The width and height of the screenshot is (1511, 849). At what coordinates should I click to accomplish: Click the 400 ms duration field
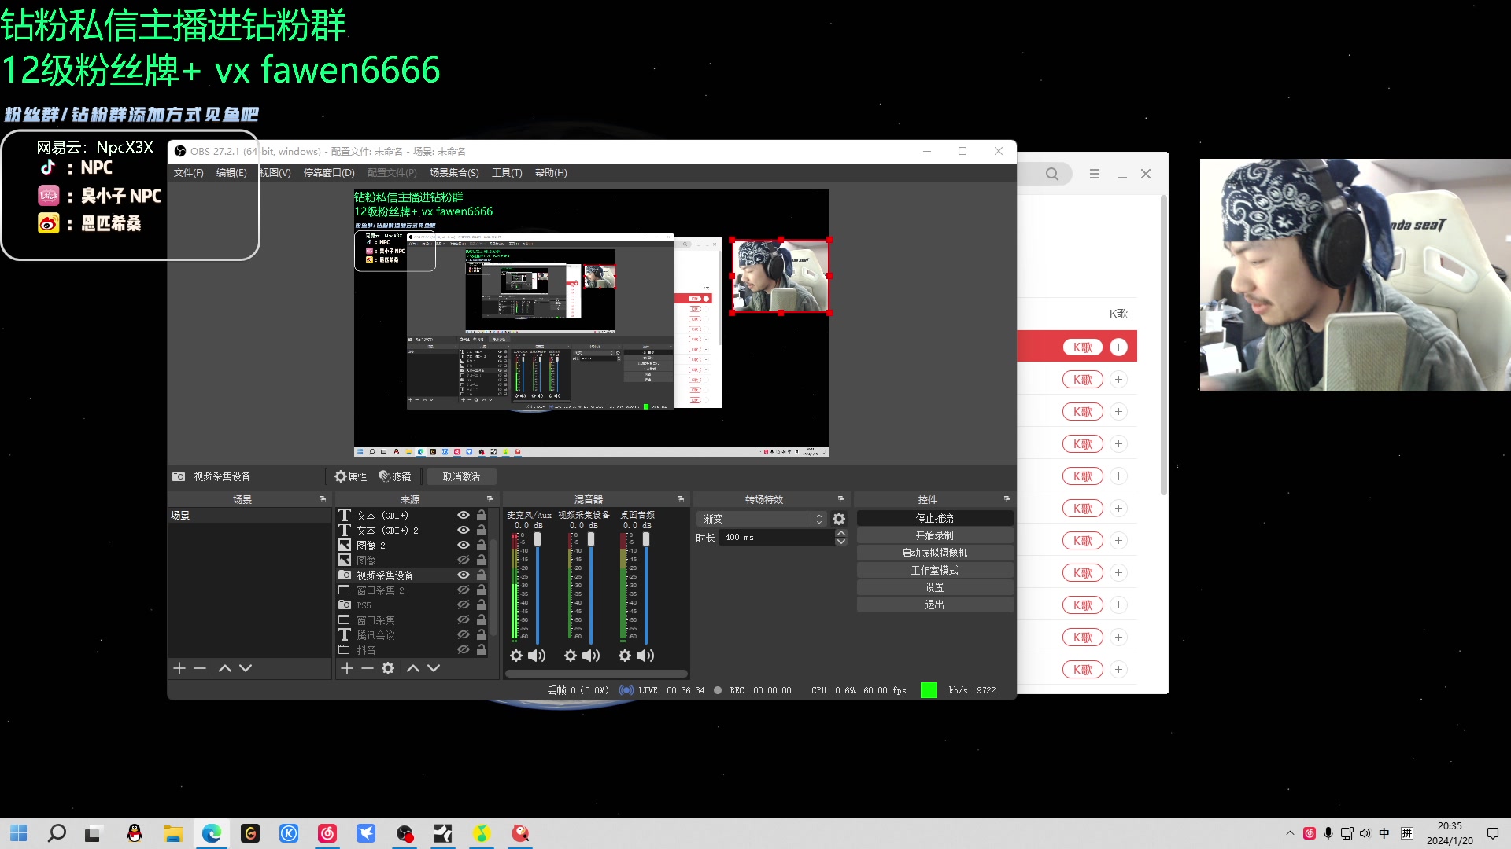[776, 538]
